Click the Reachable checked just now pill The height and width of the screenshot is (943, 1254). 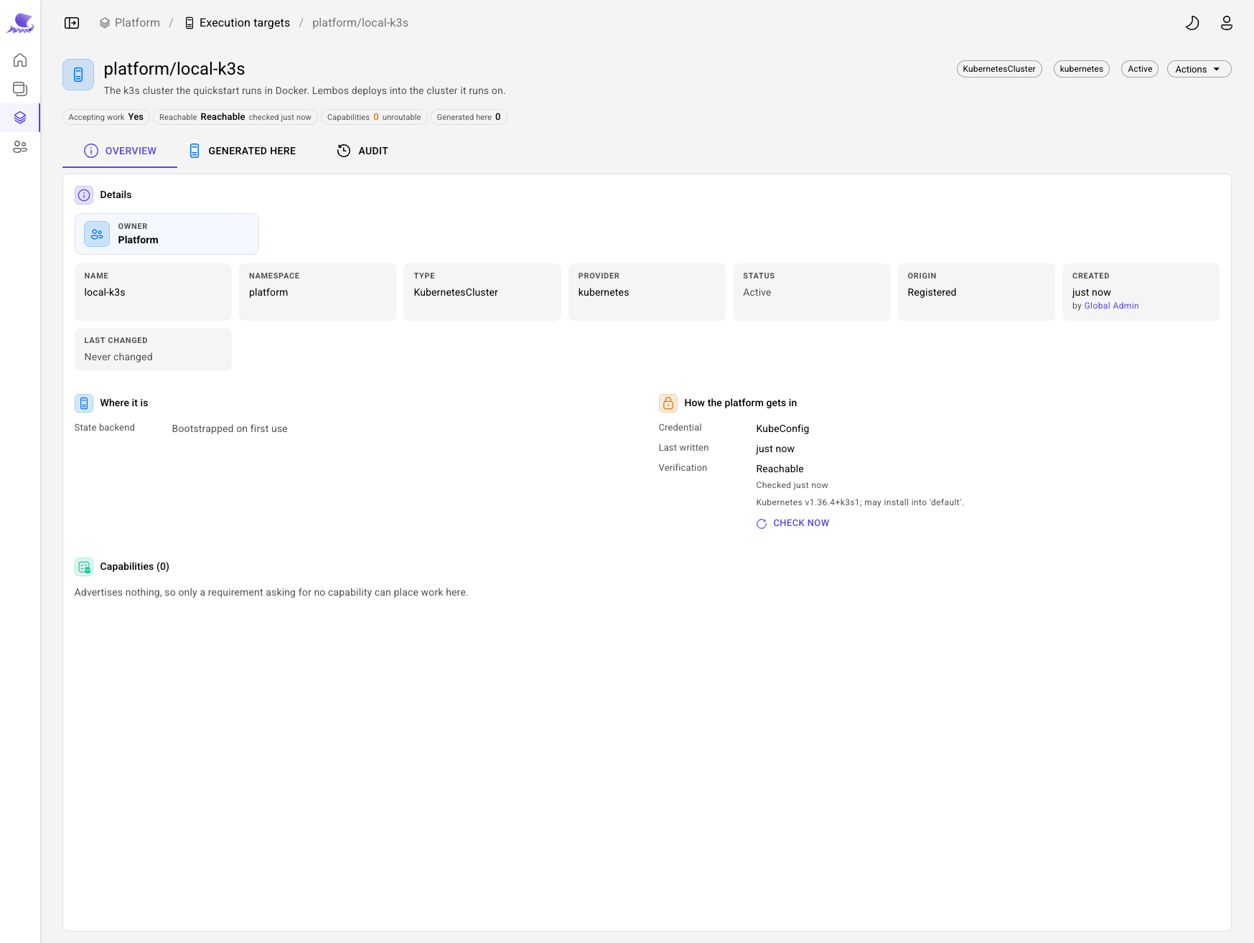tap(235, 117)
